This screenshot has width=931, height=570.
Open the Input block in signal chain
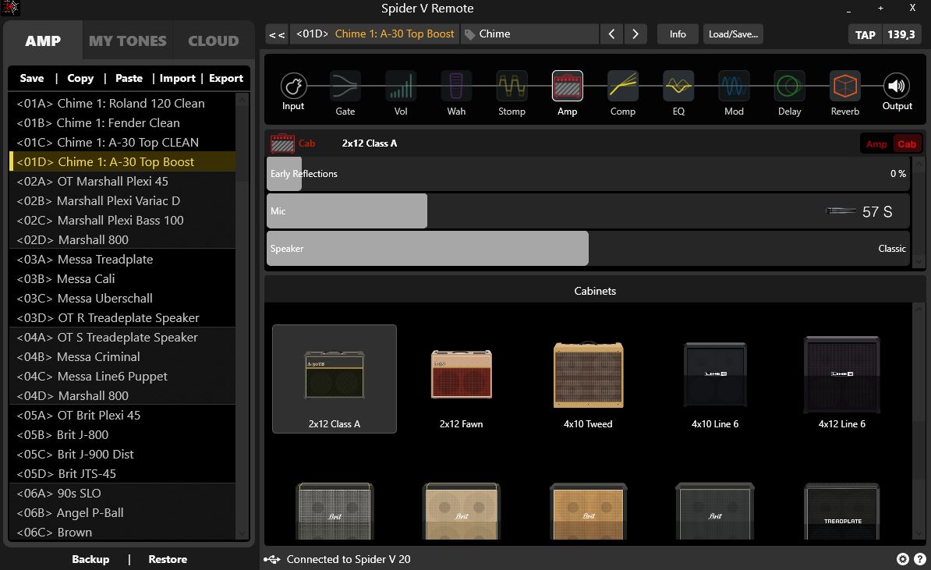[x=293, y=87]
